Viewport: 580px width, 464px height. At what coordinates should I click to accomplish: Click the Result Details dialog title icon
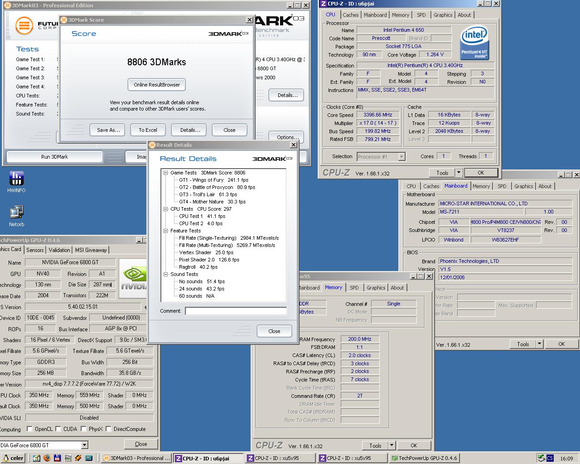(x=152, y=145)
